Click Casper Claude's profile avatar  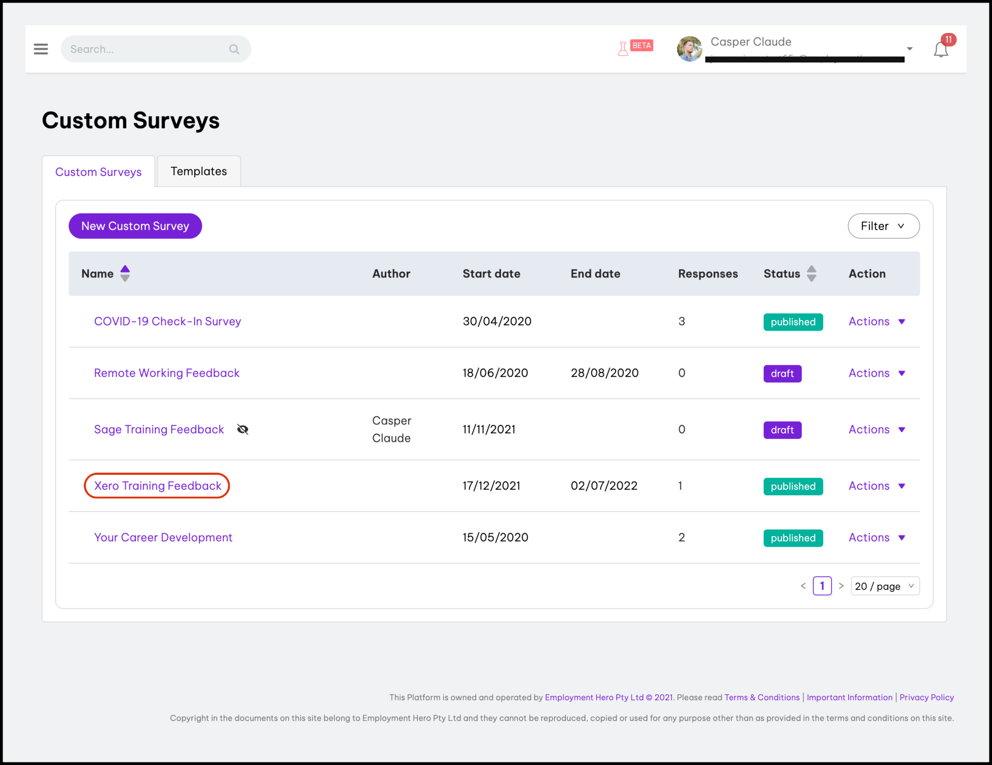click(x=689, y=48)
